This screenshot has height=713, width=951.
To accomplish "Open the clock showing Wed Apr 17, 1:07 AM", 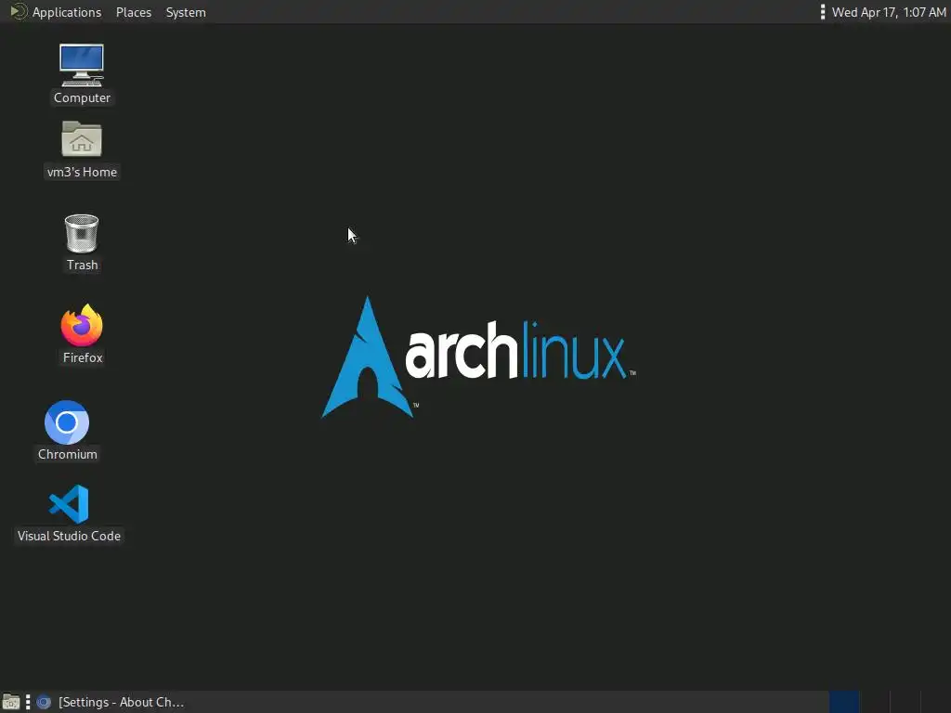I will 889,12.
